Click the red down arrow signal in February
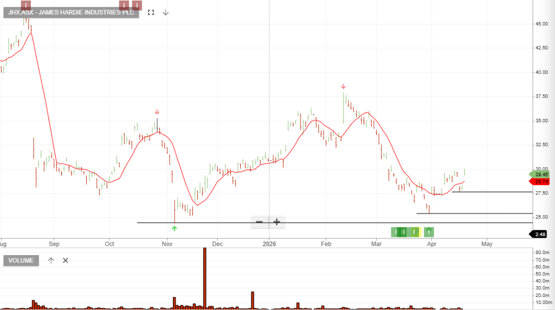 [343, 86]
